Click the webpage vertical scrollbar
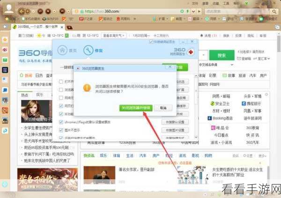The width and height of the screenshot is (281, 198). click(279, 44)
